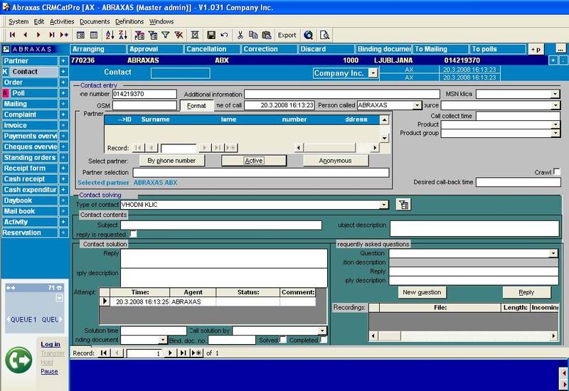The width and height of the screenshot is (569, 391).
Task: Open the Call solution by dropdown
Action: pos(322,331)
